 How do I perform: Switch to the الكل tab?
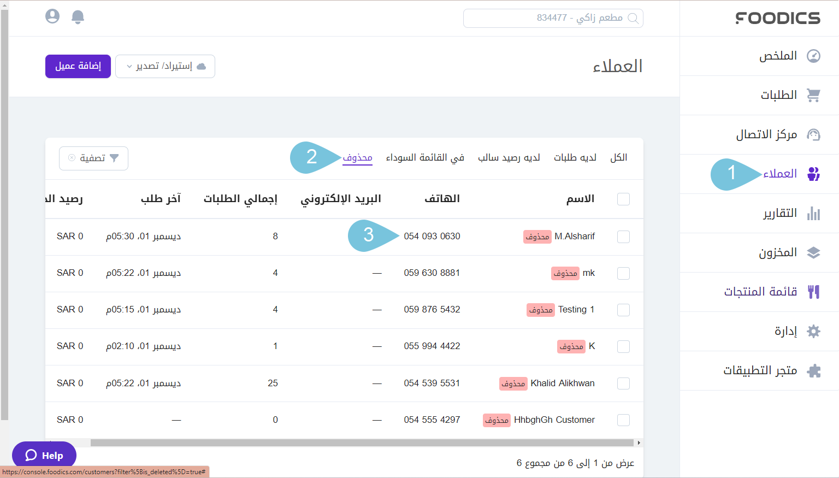618,158
